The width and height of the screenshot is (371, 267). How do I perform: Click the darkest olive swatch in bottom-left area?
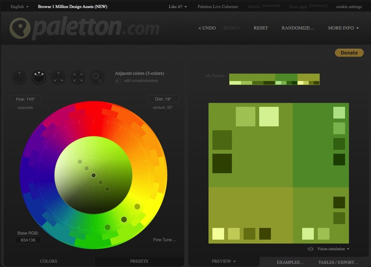click(x=265, y=234)
